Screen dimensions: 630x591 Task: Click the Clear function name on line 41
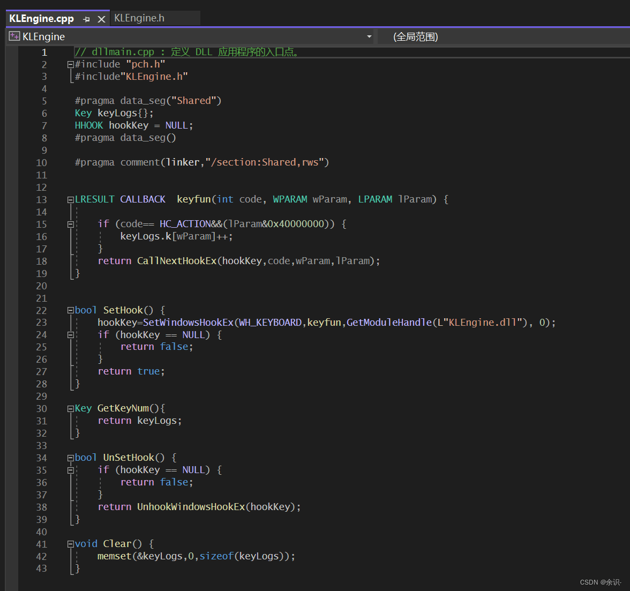click(117, 544)
